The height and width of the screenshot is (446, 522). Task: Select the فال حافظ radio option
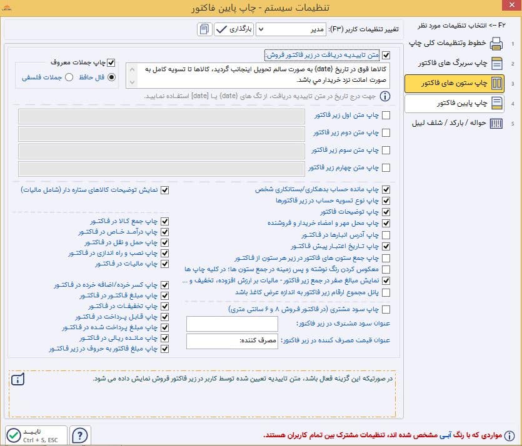(x=111, y=77)
